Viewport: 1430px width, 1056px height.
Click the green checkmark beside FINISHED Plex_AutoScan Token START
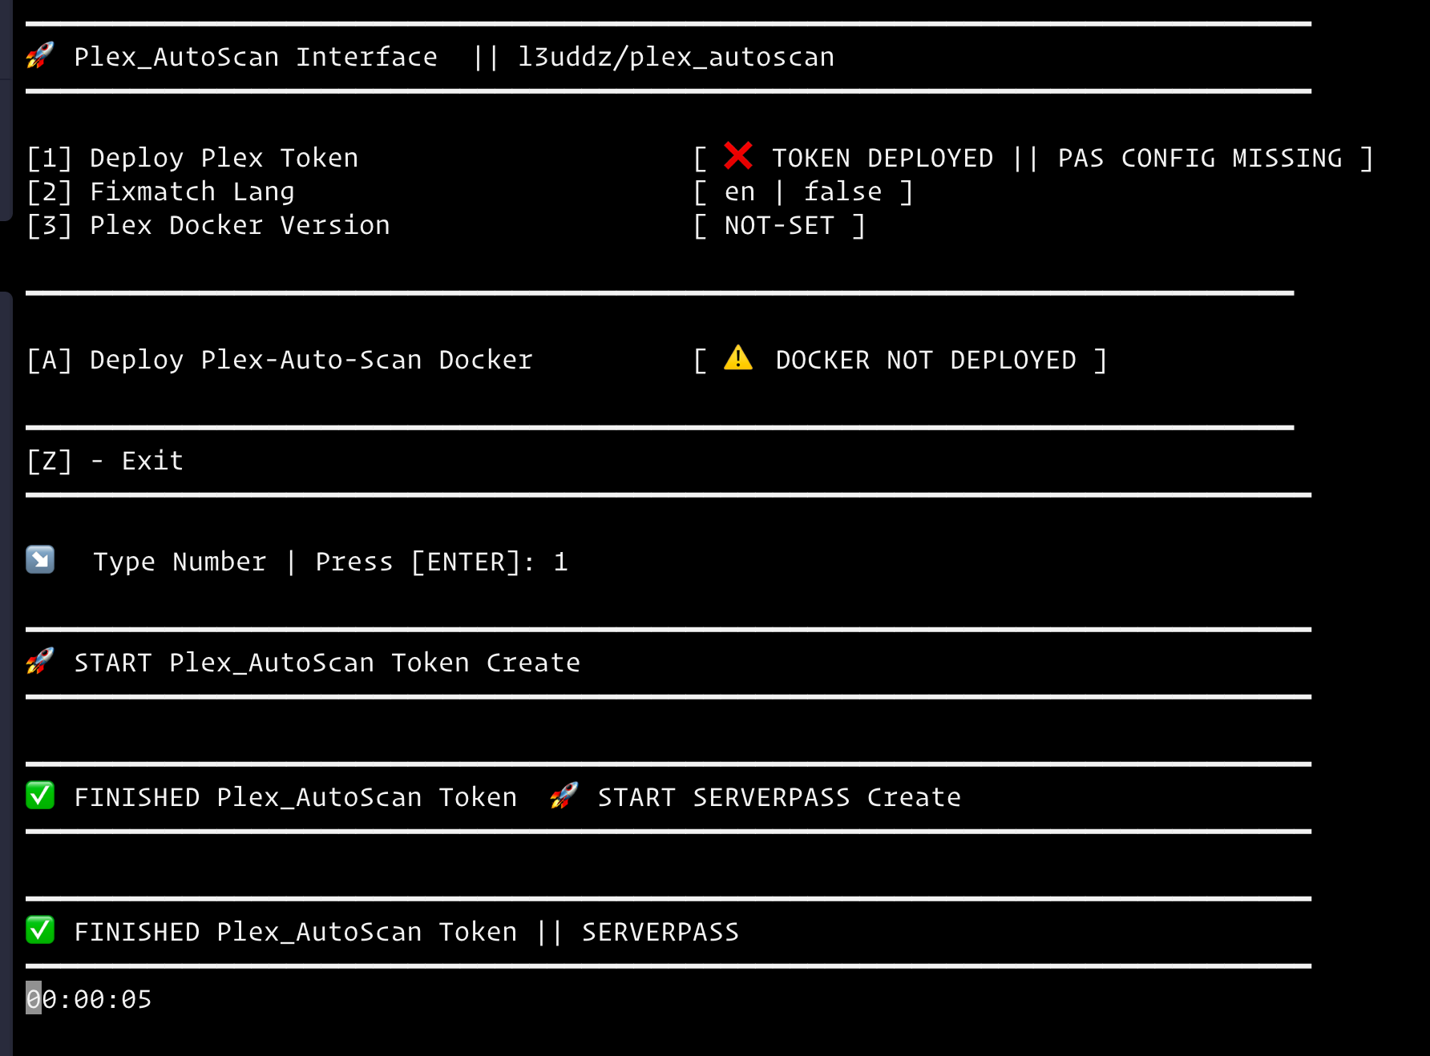(x=40, y=796)
